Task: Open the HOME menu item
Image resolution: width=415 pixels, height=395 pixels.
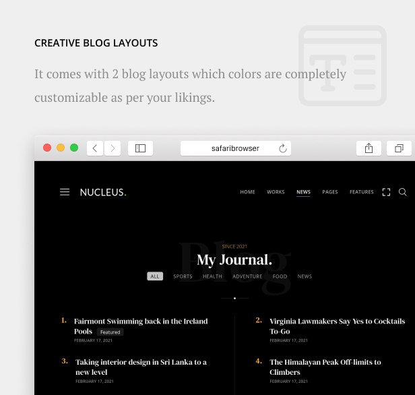Action: pos(247,192)
